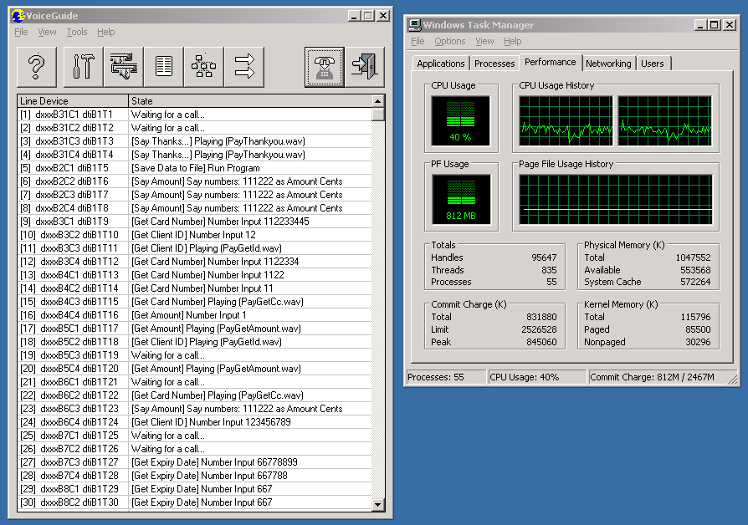The height and width of the screenshot is (525, 748).
Task: Select line [23] dxxxB6C3 dtiB1T23
Action: [195, 409]
